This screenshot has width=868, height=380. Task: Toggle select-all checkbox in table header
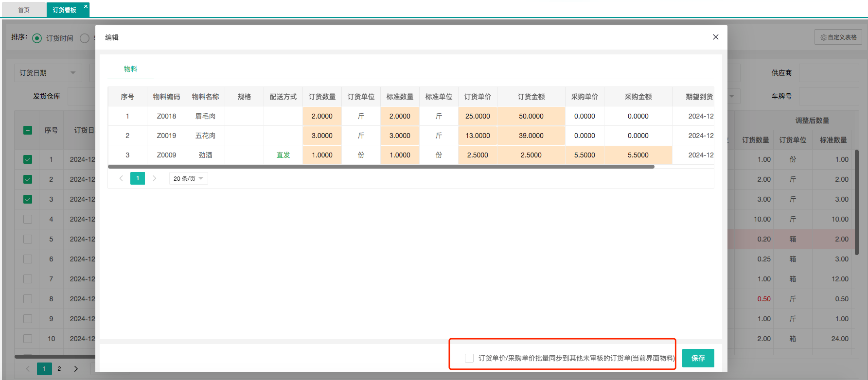[x=28, y=130]
